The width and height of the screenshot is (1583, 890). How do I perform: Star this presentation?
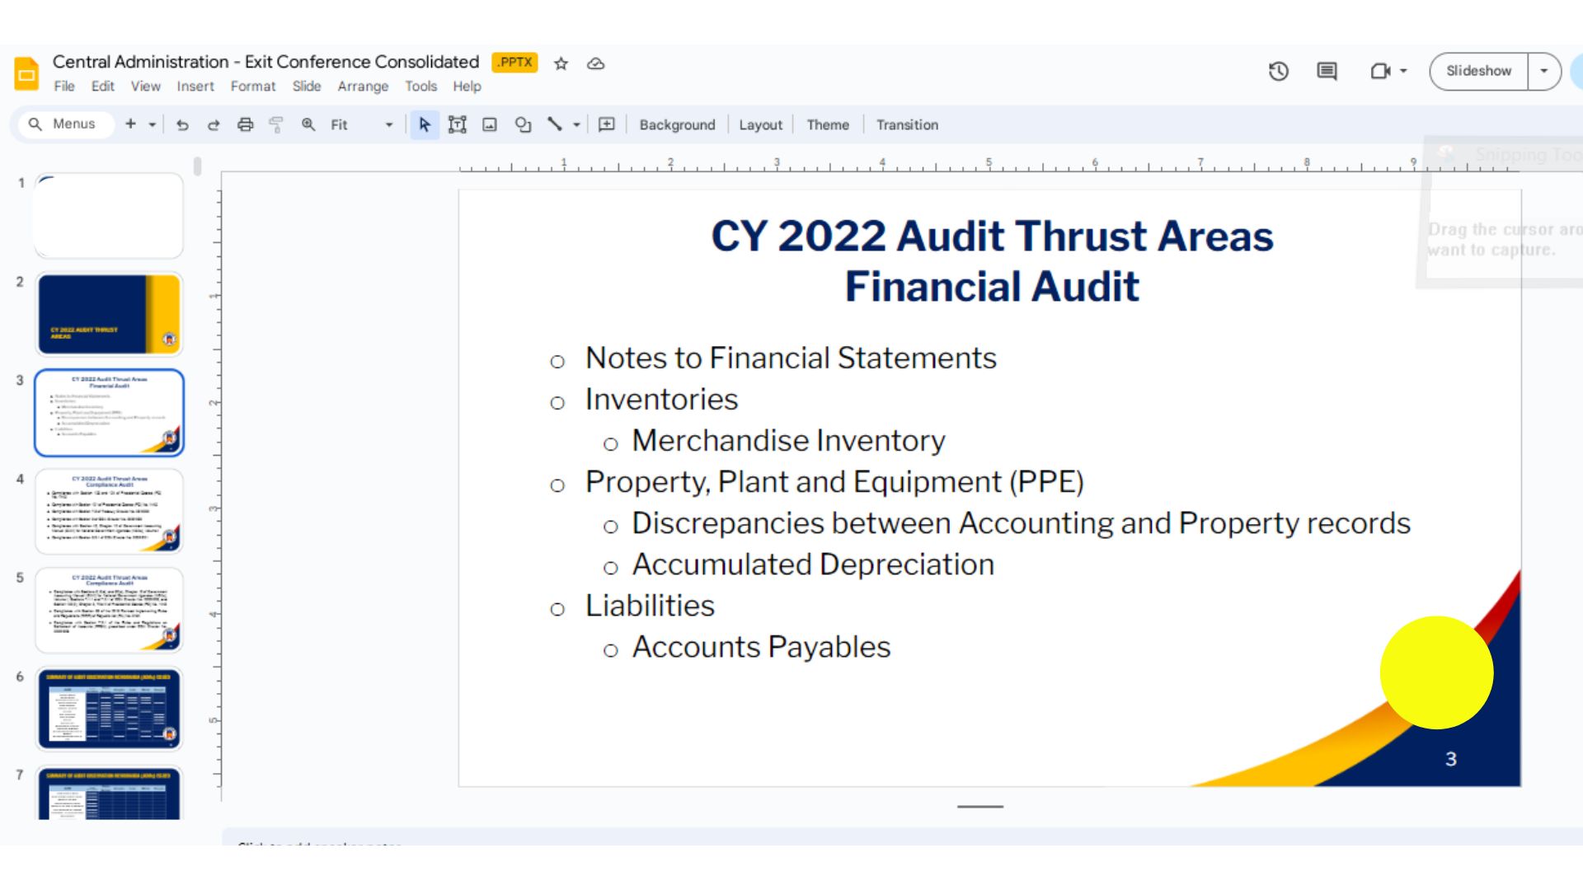pyautogui.click(x=561, y=63)
